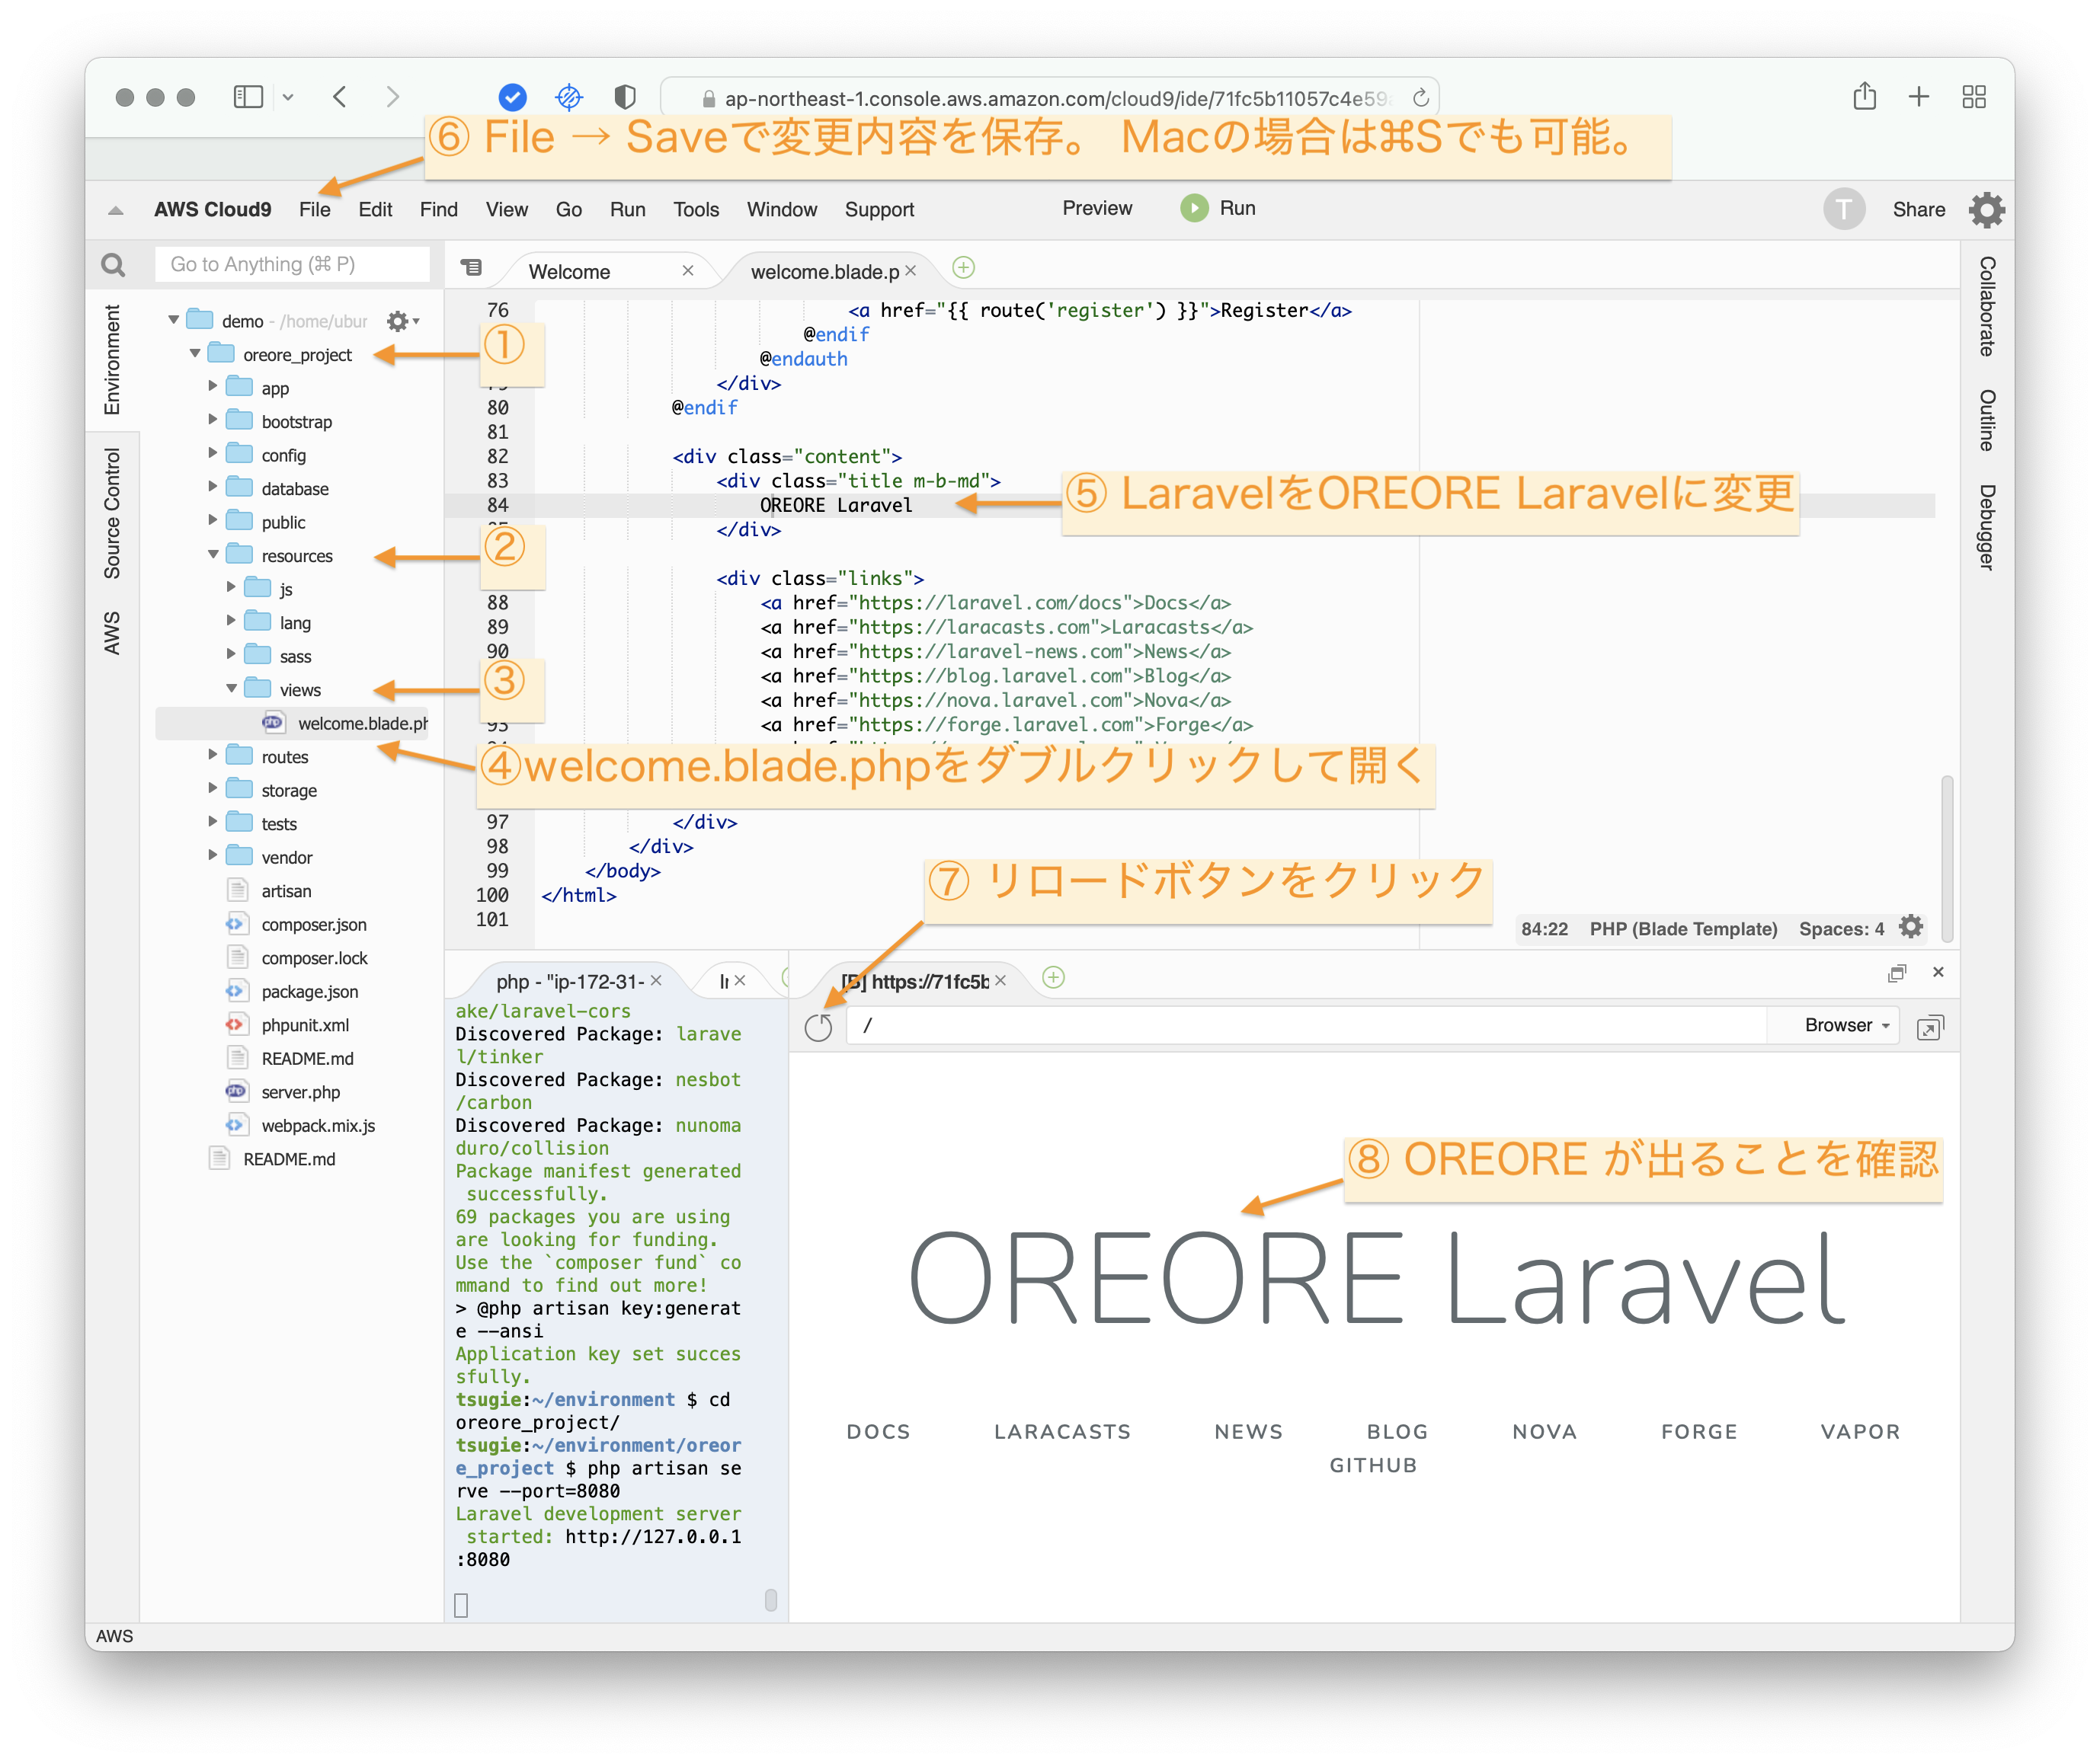Reload the preview browser page

(818, 1027)
